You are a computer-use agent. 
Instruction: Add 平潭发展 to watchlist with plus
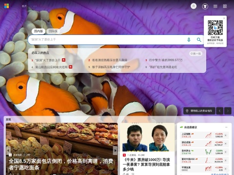pos(226,169)
